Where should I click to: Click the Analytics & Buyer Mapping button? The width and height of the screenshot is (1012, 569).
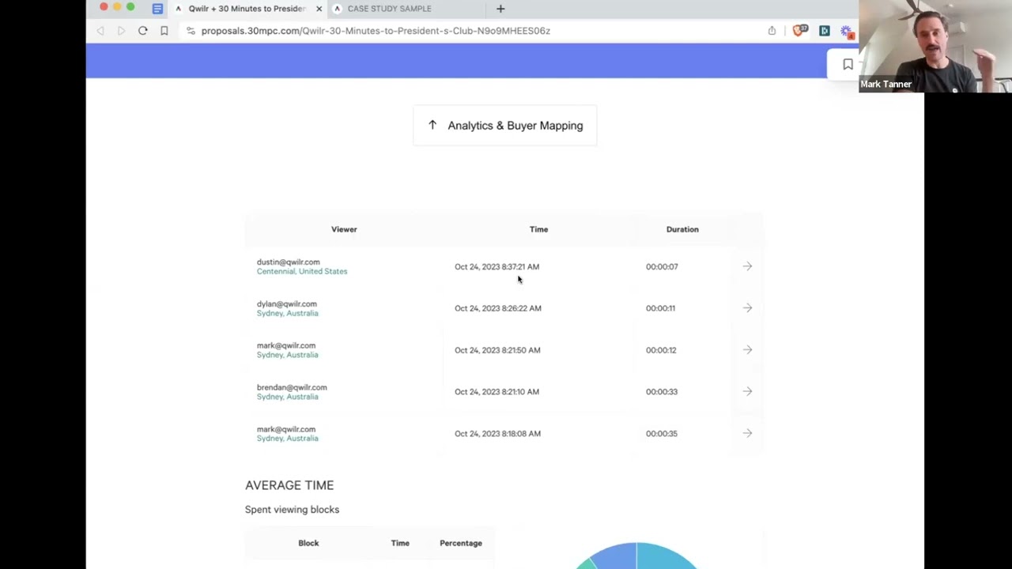click(x=504, y=126)
